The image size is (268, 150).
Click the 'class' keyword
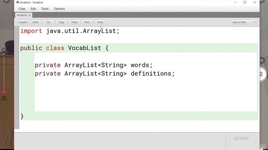click(x=55, y=48)
